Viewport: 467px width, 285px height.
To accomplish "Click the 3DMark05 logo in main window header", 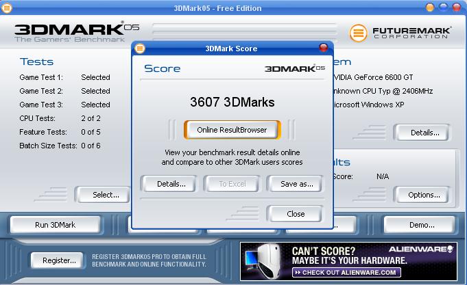I will tap(77, 31).
